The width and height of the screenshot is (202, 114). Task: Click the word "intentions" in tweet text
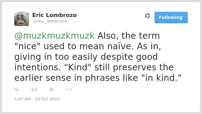point(37,67)
